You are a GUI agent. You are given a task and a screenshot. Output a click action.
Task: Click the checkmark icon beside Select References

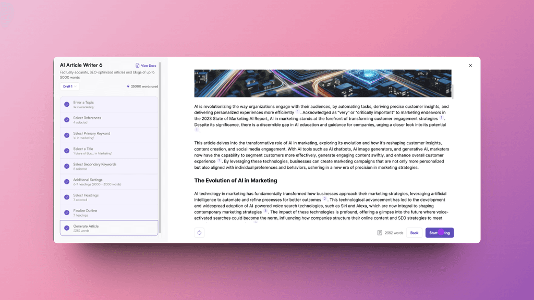pos(66,119)
